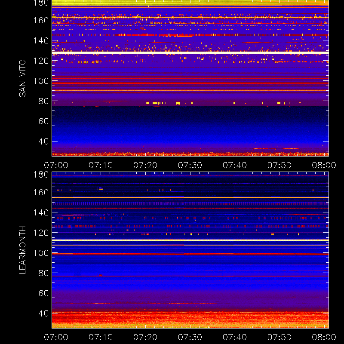Select 07:40 label under San Vito plot
The height and width of the screenshot is (344, 344).
pos(235,165)
